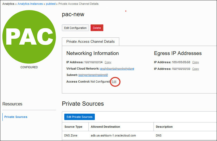Screen dimensions: 217x141
Task: Open the Virtual Cloud Network link
Action: (117, 69)
